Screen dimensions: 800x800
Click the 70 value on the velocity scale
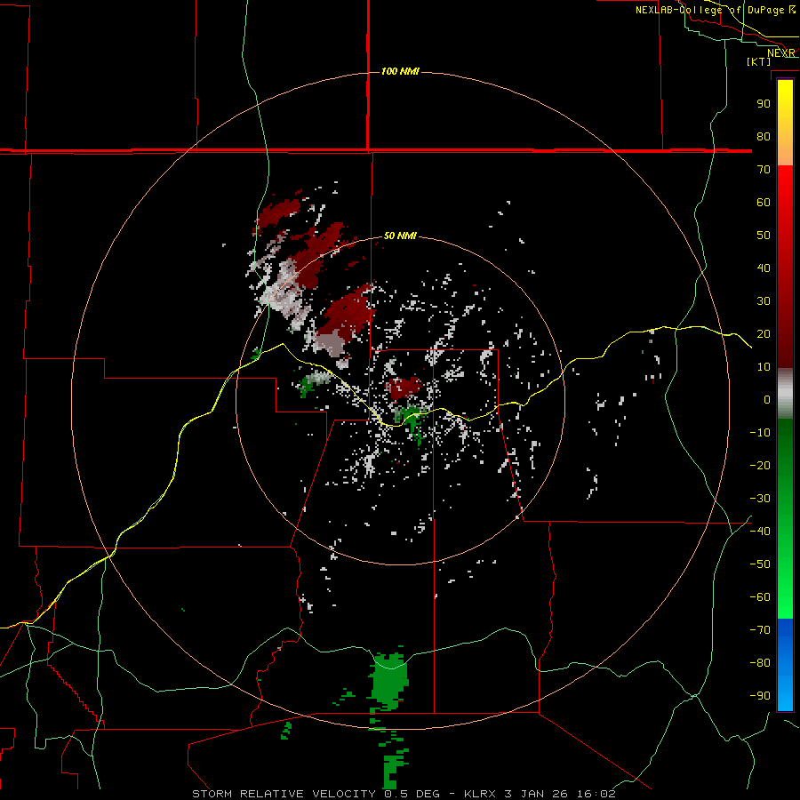coord(764,170)
